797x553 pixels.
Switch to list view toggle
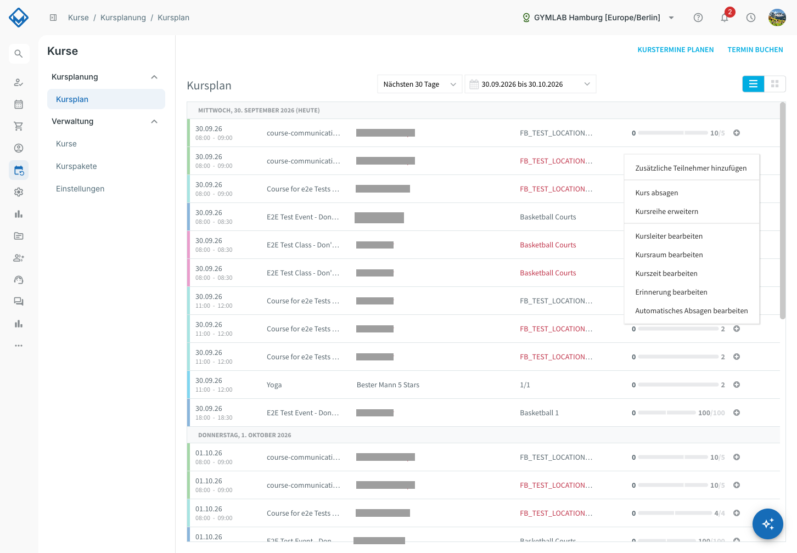coord(753,84)
